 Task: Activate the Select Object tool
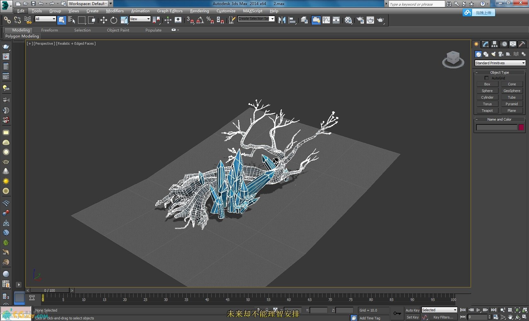coord(62,20)
